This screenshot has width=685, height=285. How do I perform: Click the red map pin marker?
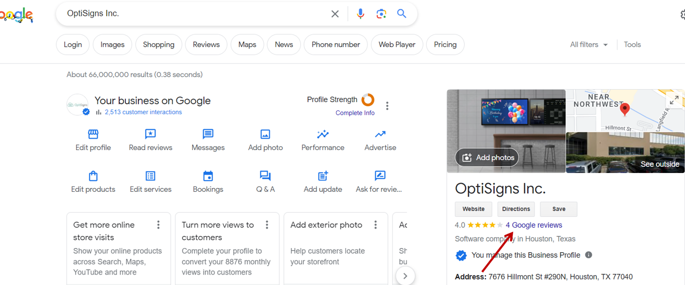pos(624,109)
